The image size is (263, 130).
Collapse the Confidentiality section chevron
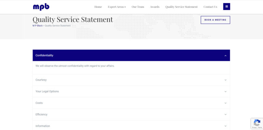point(225,56)
